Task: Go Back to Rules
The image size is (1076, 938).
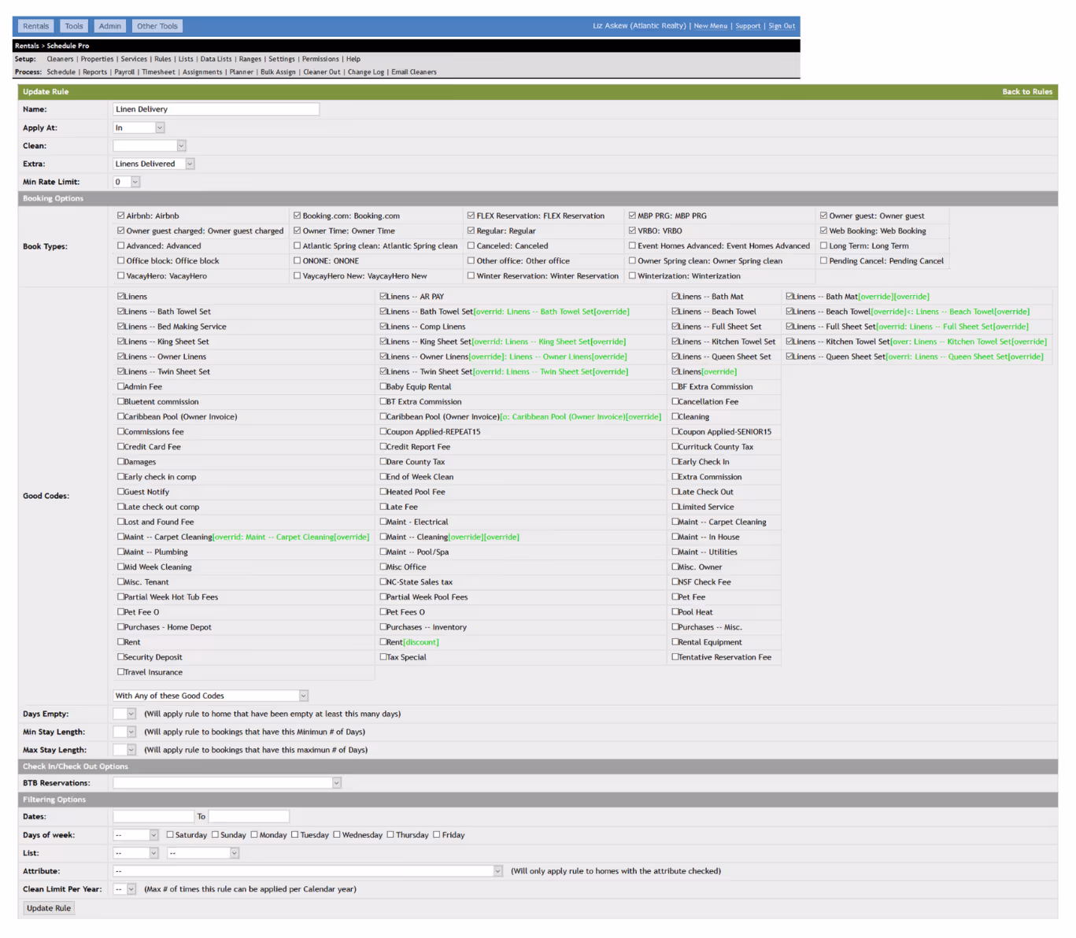Action: coord(1027,92)
